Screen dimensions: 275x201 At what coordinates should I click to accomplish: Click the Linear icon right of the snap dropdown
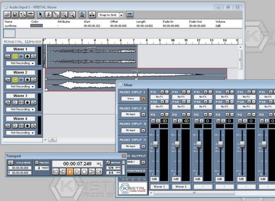pyautogui.click(x=130, y=15)
